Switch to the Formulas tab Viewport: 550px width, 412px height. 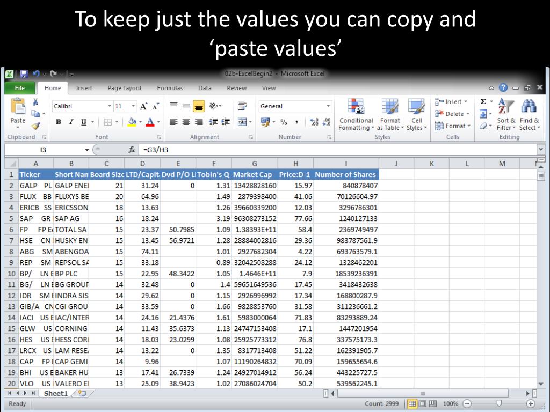[170, 88]
